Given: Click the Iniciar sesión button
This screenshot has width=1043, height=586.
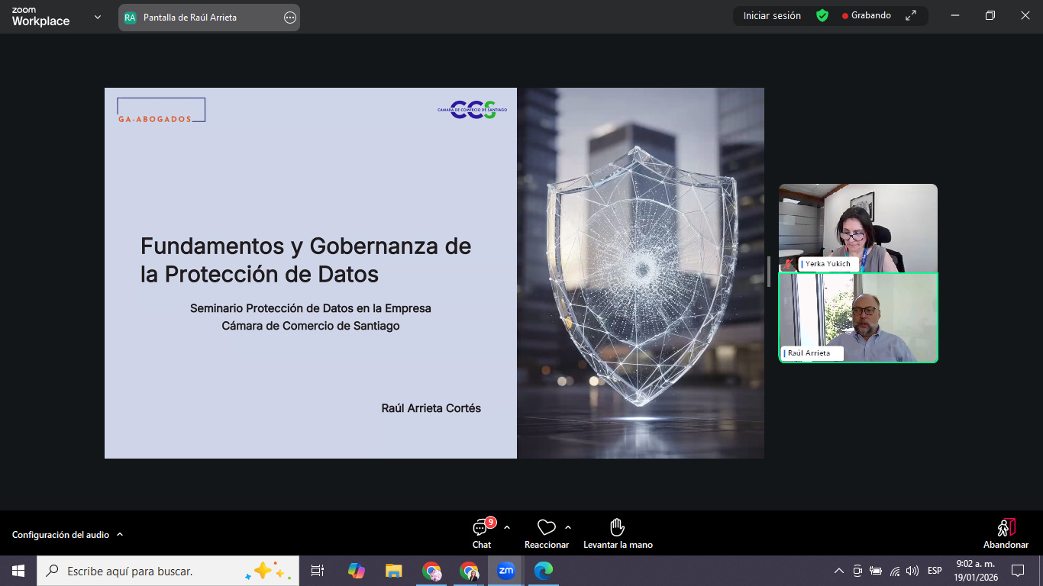Looking at the screenshot, I should (x=772, y=16).
